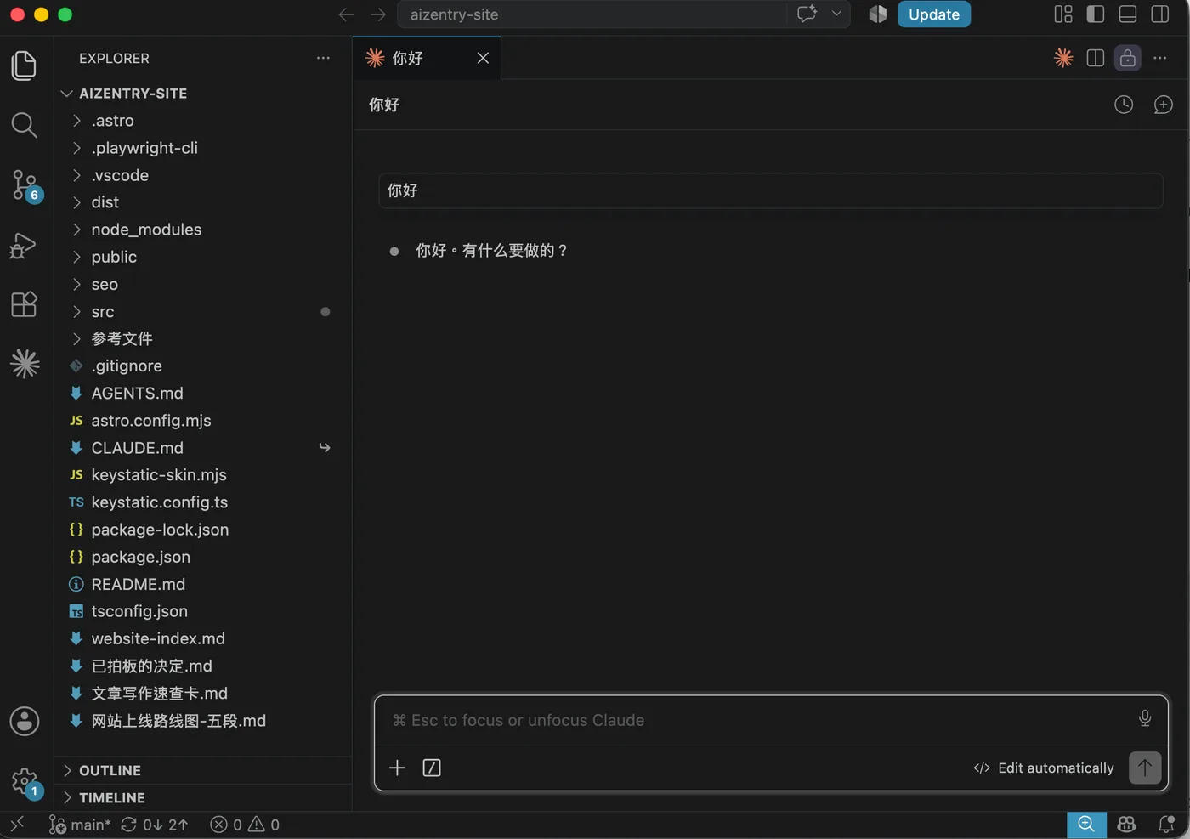
Task: Expand the .playwright-cli folder
Action: [204, 148]
